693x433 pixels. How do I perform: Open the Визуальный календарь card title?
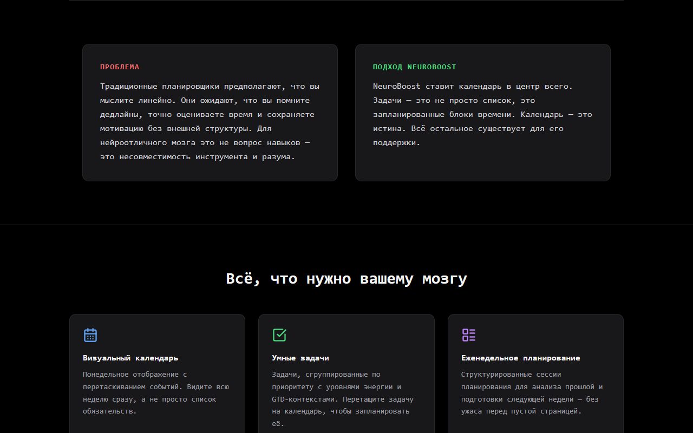pos(130,358)
